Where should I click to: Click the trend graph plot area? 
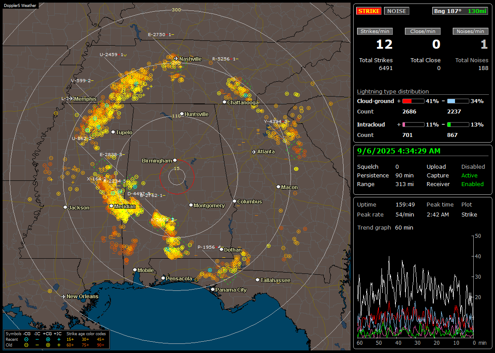coord(415,286)
